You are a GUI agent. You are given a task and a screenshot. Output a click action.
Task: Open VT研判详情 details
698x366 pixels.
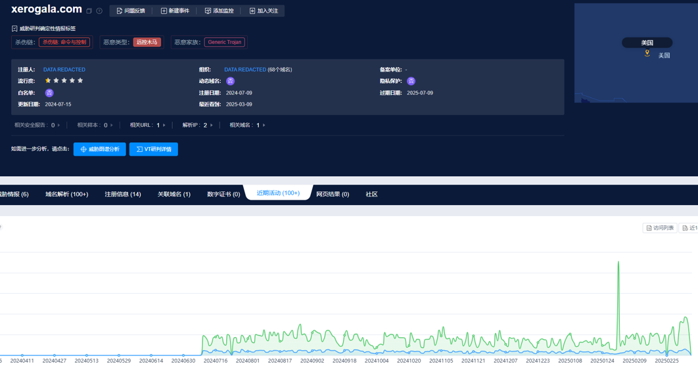click(154, 149)
